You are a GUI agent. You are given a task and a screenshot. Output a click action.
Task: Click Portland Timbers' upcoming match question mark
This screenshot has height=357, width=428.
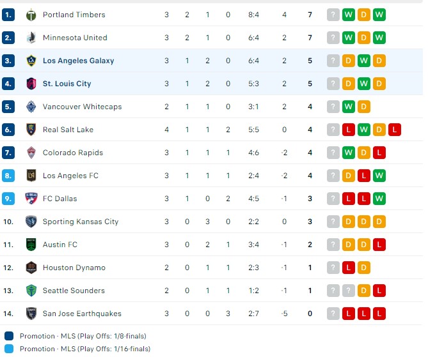tap(333, 15)
